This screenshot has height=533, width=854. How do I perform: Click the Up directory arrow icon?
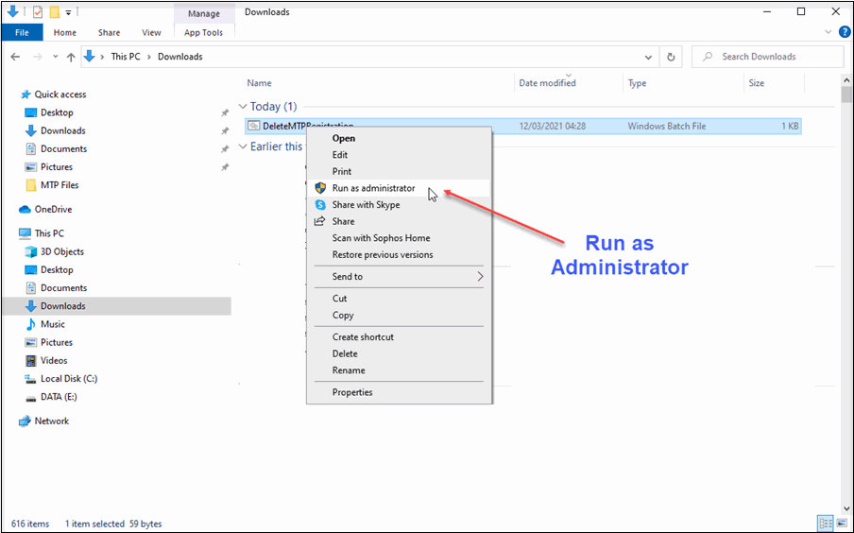[71, 57]
